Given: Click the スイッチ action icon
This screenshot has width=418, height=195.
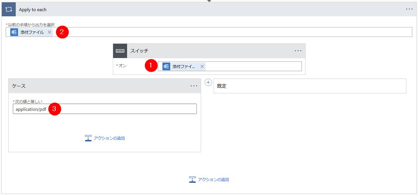Looking at the screenshot, I should point(120,51).
